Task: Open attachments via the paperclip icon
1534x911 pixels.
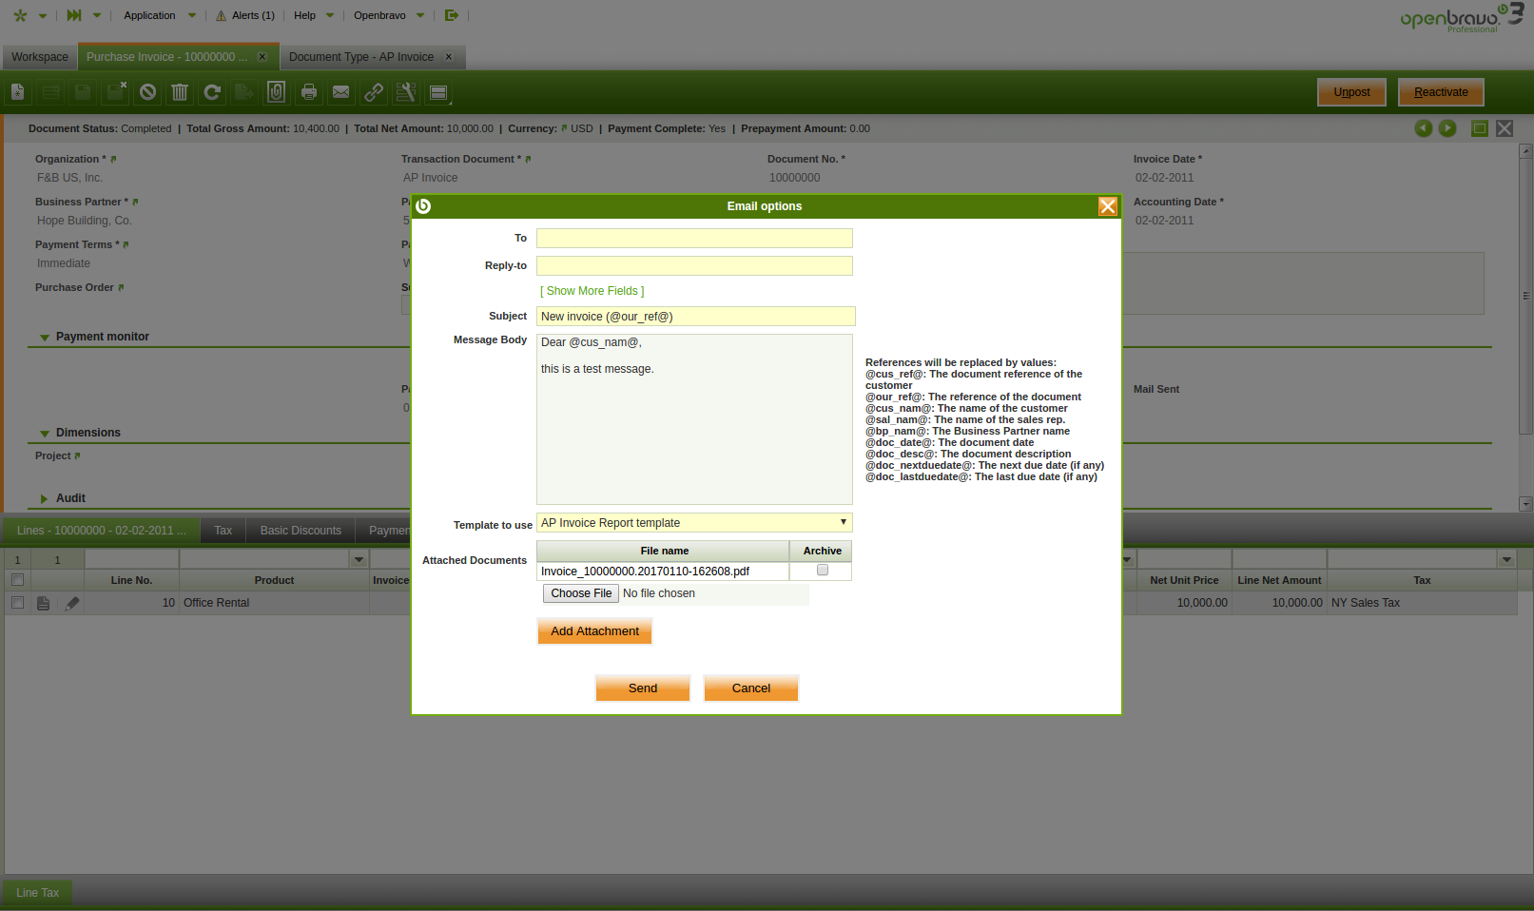Action: pyautogui.click(x=276, y=92)
